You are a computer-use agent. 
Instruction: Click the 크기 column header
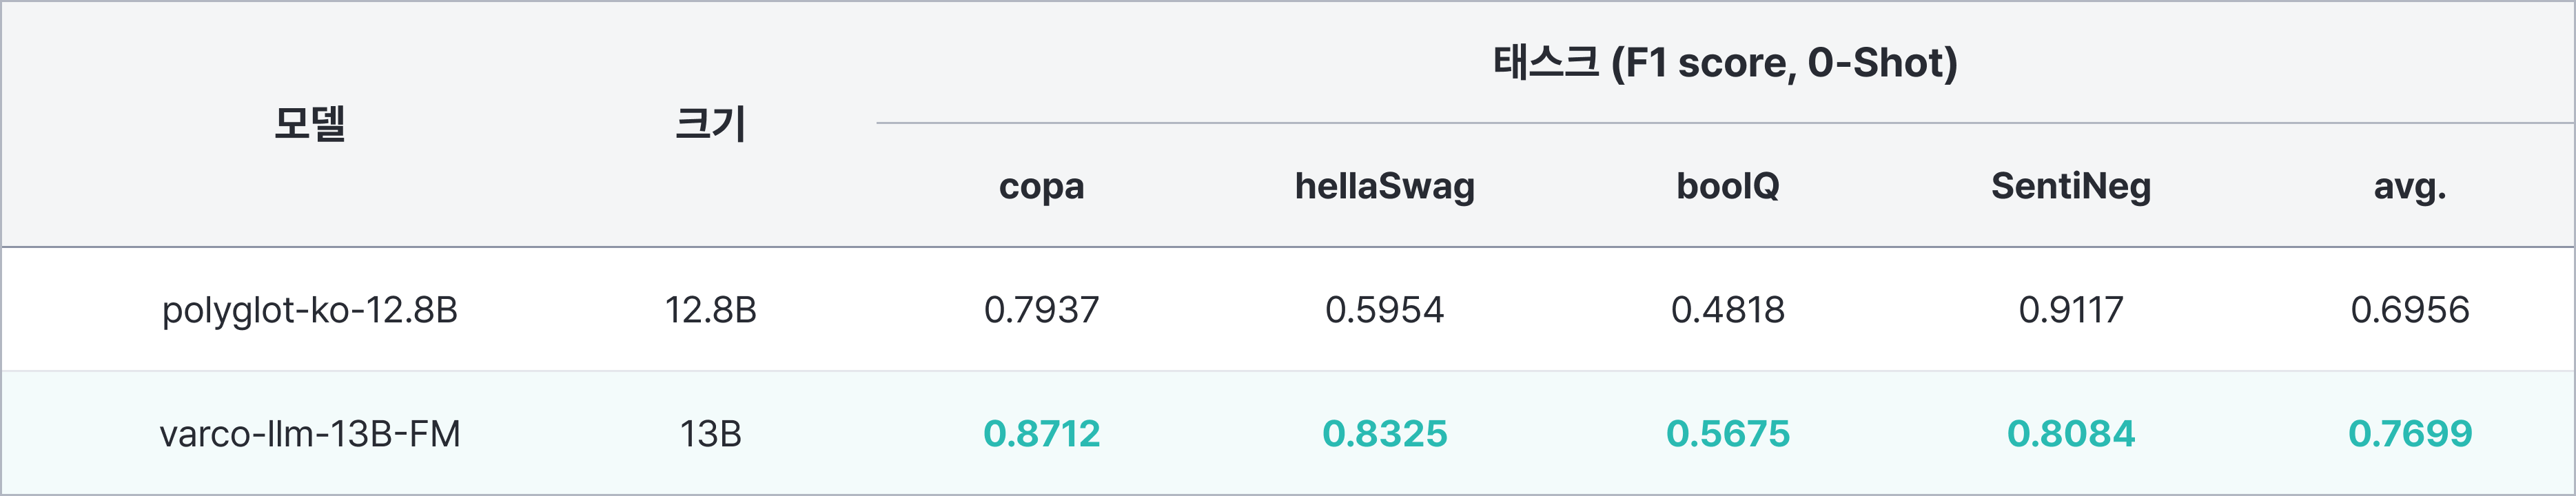tap(710, 124)
